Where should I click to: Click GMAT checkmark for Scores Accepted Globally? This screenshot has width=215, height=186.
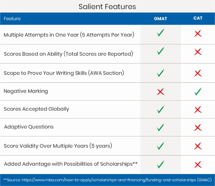pos(161,109)
